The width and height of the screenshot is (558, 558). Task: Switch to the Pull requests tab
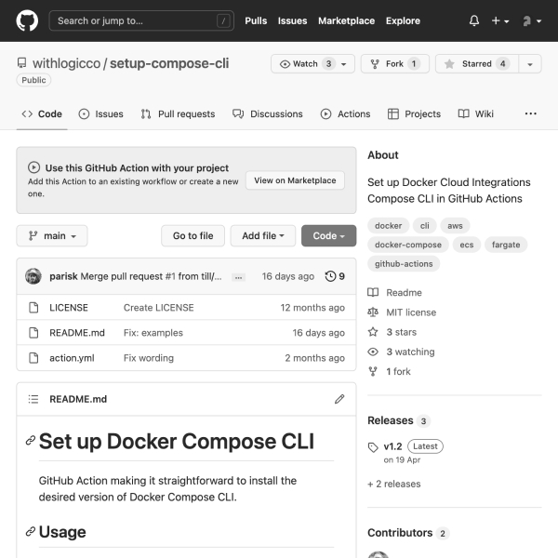pos(178,113)
